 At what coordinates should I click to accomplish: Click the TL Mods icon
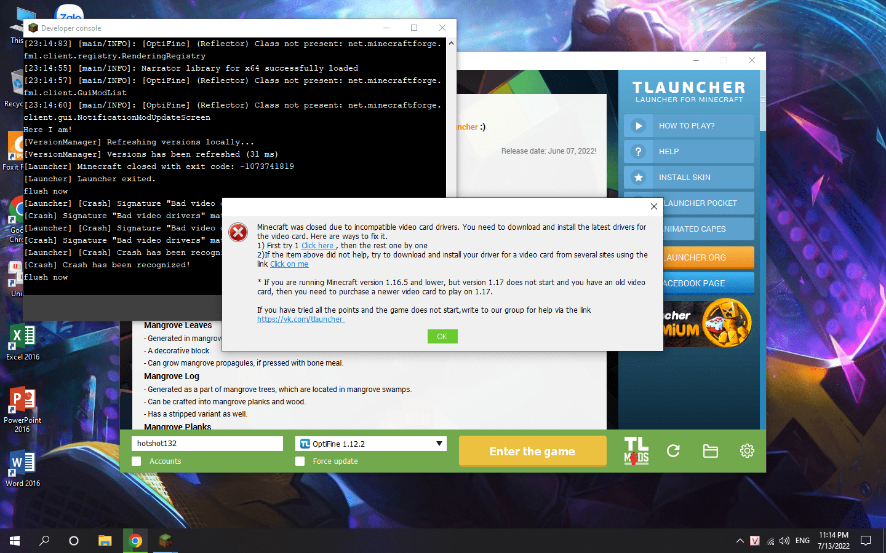636,451
